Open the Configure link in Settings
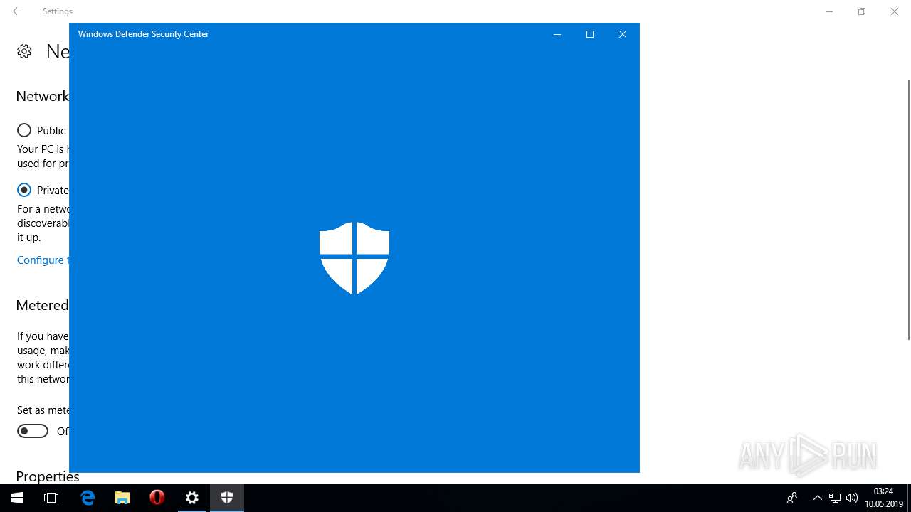Screen dimensions: 911x512 (x=43, y=260)
